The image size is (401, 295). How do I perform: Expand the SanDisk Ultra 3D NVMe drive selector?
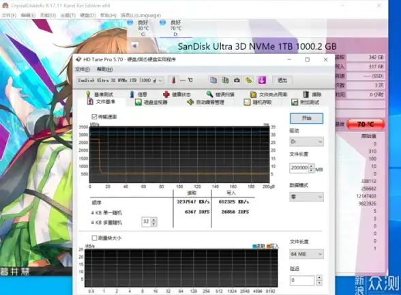120,81
